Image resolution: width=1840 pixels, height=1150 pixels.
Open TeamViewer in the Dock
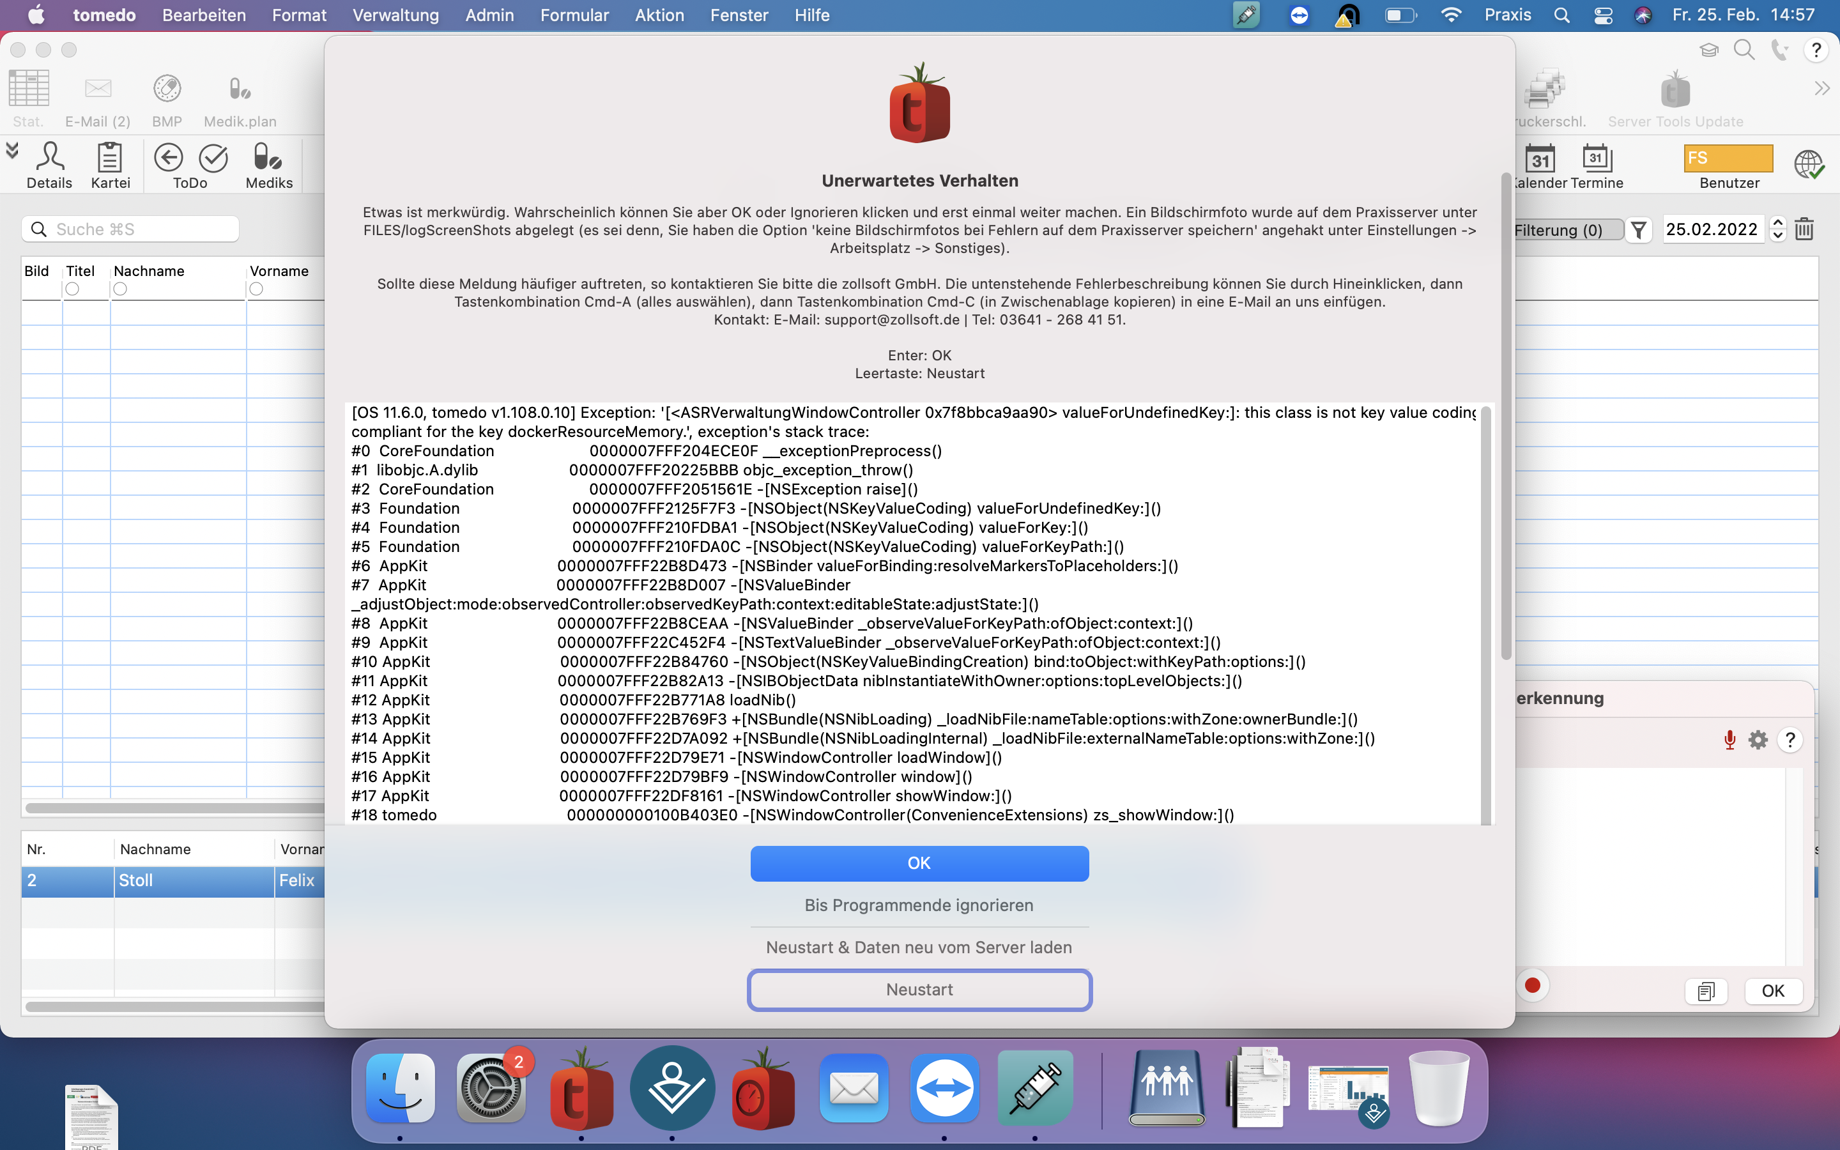click(944, 1089)
